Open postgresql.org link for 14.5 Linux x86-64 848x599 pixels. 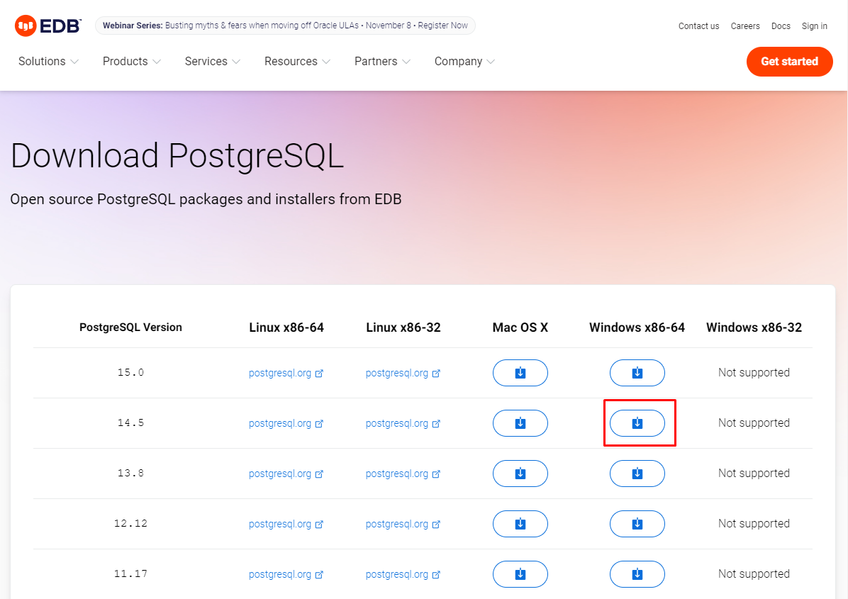[286, 423]
